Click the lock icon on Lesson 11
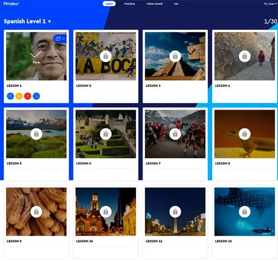 click(175, 212)
